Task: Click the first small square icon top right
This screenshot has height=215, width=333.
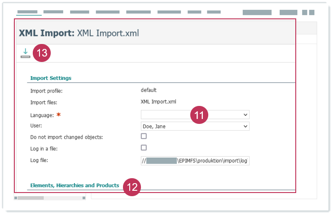Action: pyautogui.click(x=305, y=13)
